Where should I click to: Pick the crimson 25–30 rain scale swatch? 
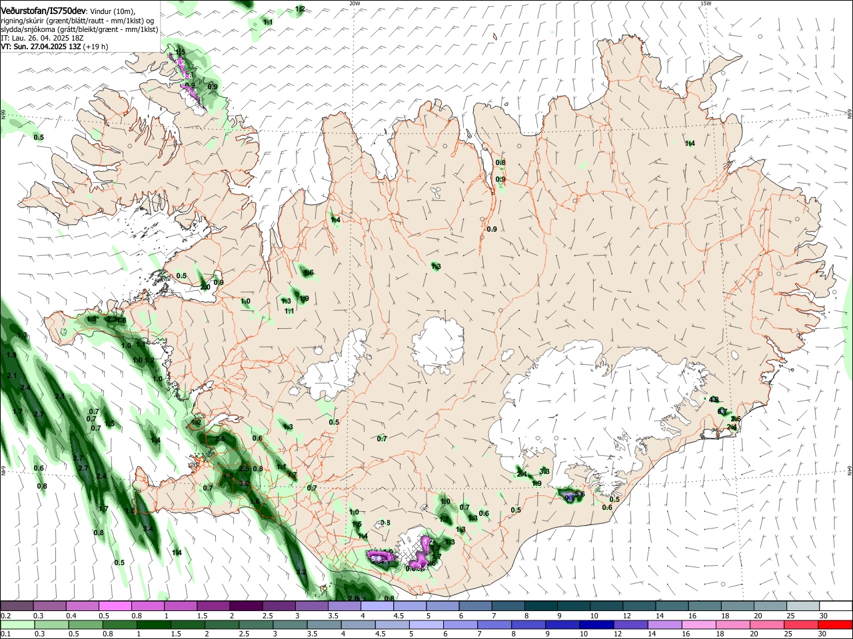801,624
